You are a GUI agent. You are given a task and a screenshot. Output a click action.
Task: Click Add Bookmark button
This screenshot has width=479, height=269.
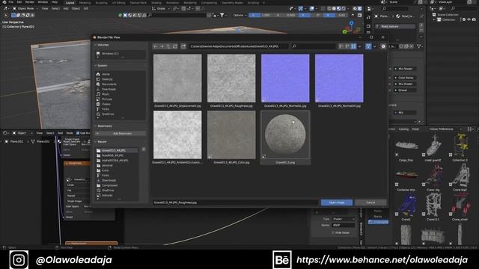[x=120, y=134]
